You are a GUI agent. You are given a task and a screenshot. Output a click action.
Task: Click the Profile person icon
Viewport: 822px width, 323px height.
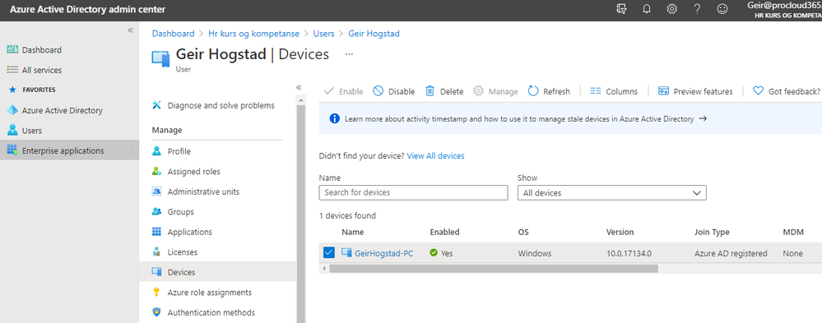click(x=156, y=151)
